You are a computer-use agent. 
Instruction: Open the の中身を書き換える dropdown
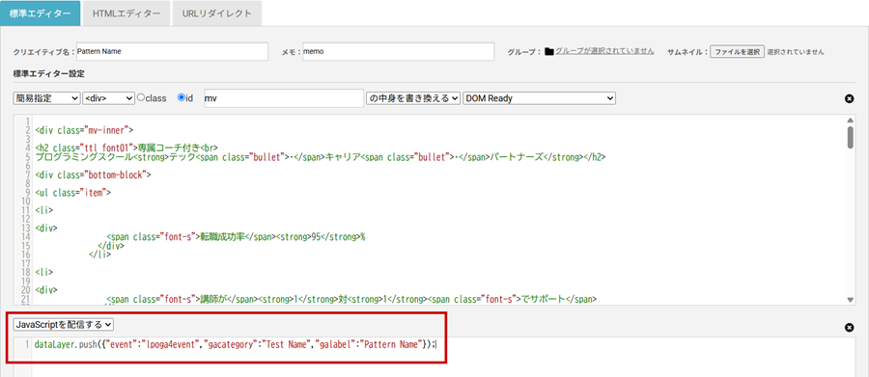tap(413, 98)
